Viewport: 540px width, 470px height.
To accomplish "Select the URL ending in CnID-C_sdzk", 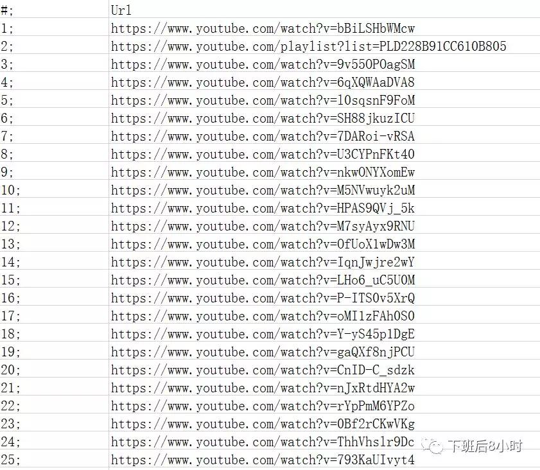I will tap(263, 370).
